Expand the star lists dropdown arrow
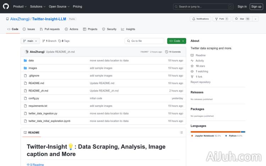Viewport: 266px width, 166px height. point(255,19)
